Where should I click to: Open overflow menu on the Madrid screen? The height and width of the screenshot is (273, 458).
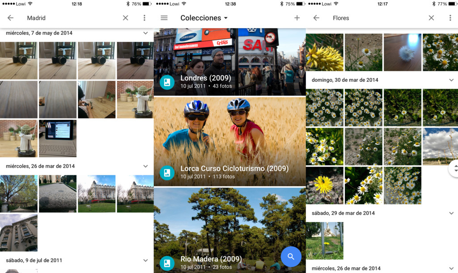(144, 18)
